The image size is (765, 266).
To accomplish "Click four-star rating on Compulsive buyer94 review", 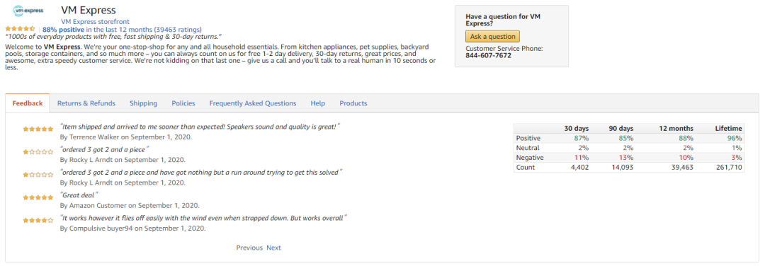I will [x=38, y=220].
